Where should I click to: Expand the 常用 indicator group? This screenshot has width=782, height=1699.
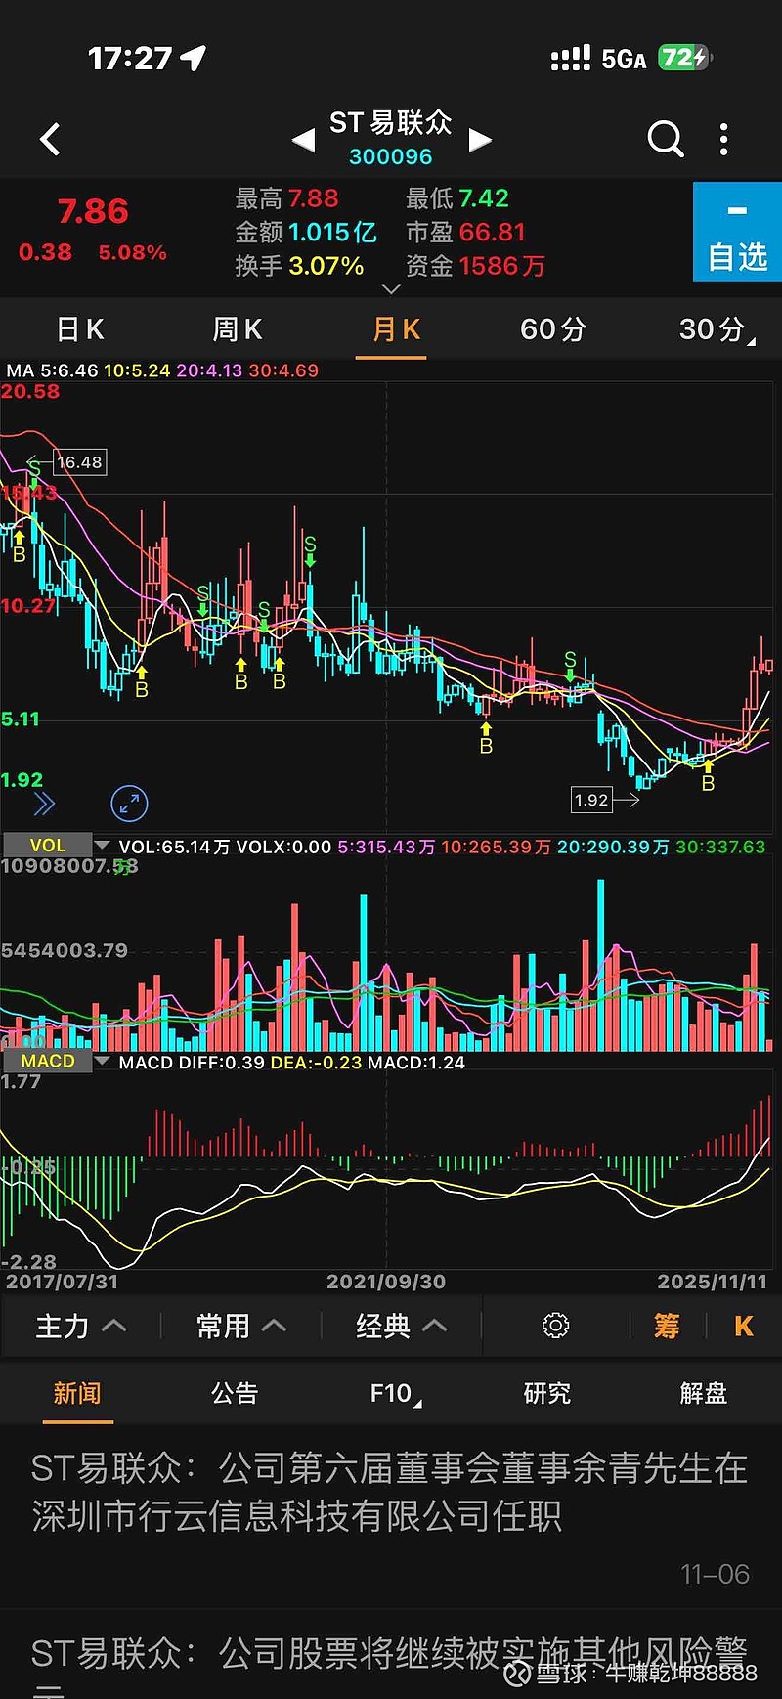point(241,1327)
